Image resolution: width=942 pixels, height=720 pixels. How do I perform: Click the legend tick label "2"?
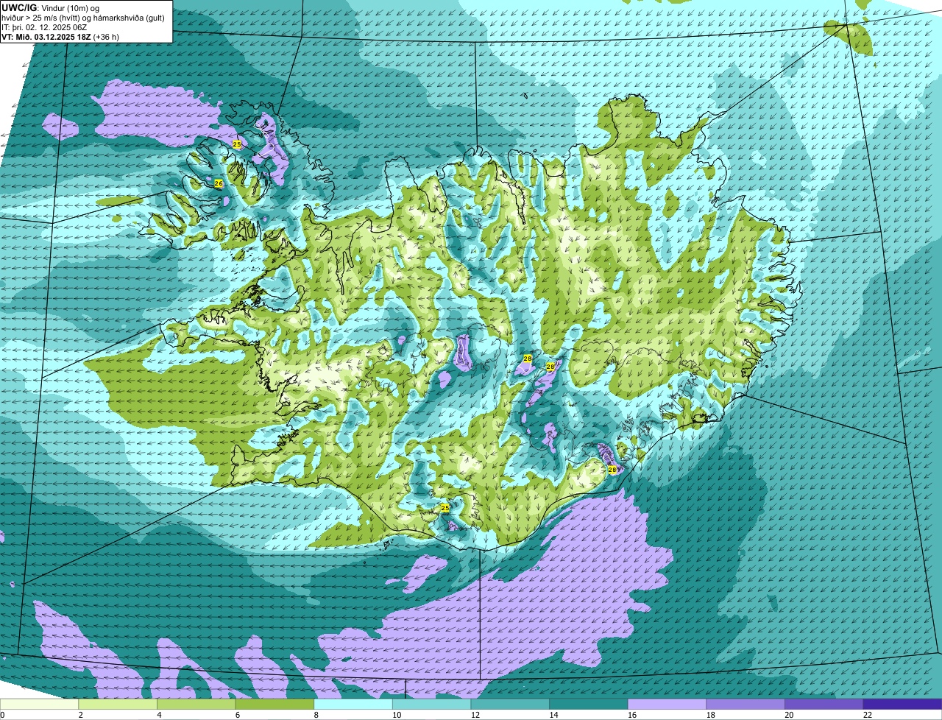point(80,715)
